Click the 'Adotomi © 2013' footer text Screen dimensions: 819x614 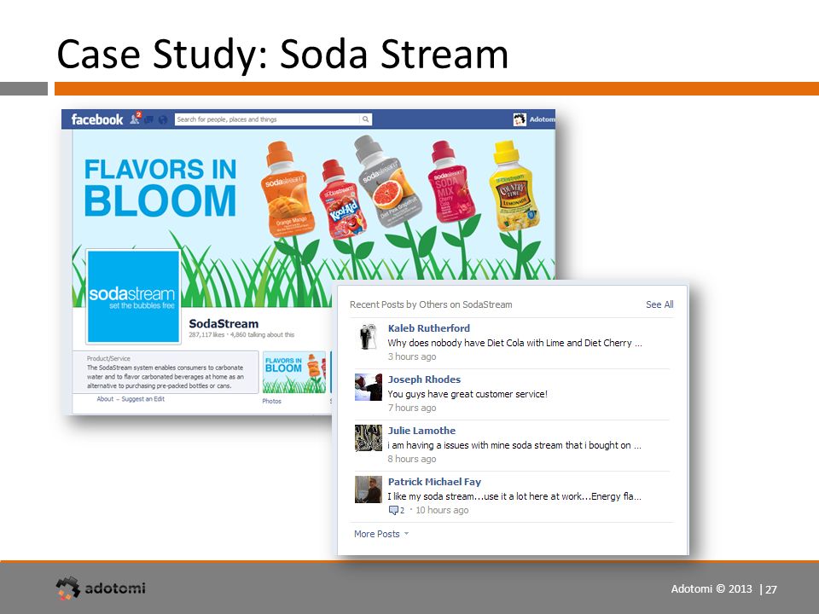(712, 589)
